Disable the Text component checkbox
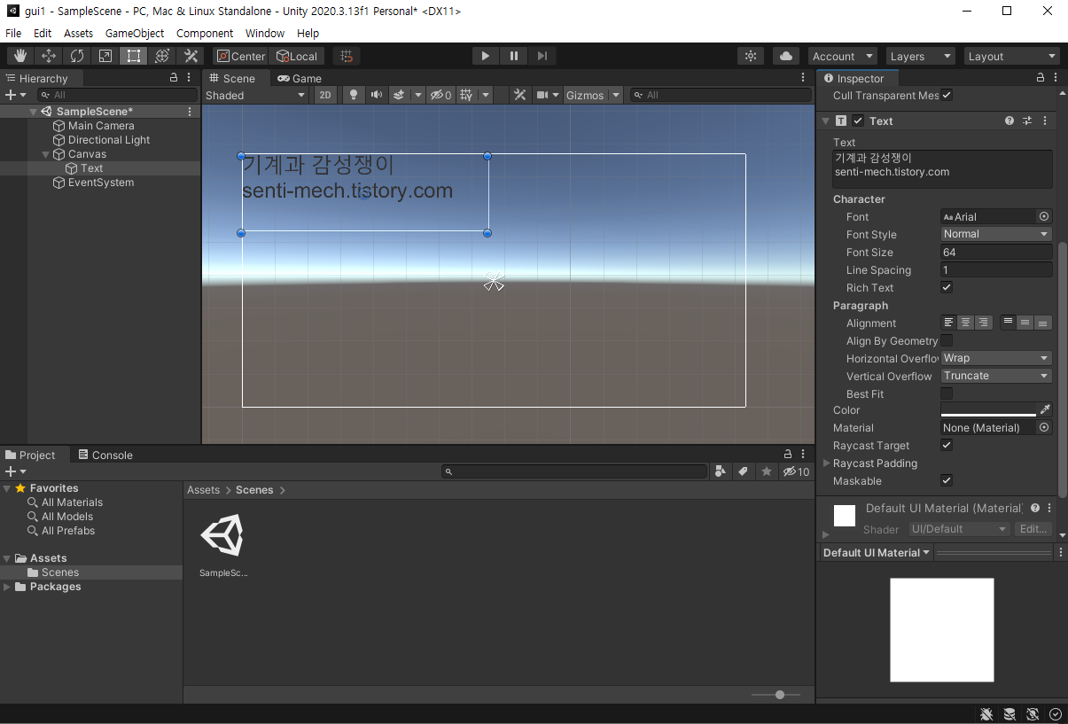 [858, 121]
